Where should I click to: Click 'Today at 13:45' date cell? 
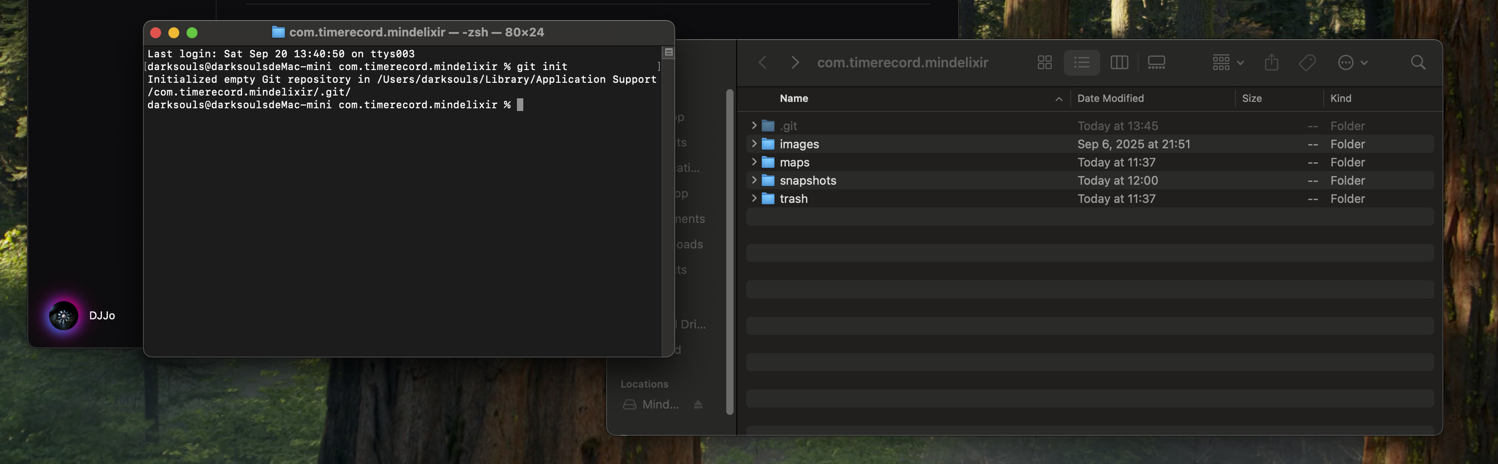[1117, 126]
